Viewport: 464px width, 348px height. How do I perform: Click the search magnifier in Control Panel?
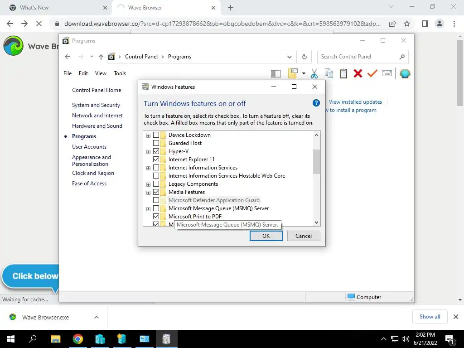[402, 57]
